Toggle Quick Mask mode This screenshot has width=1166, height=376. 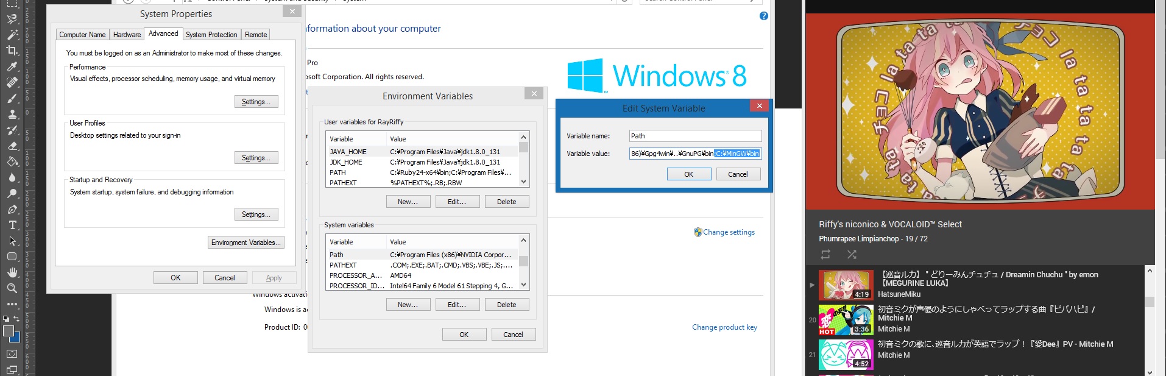click(x=12, y=353)
